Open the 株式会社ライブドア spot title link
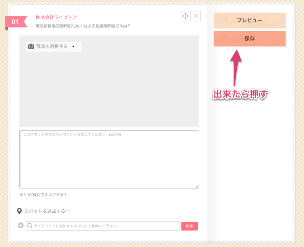This screenshot has height=247, width=304. (x=56, y=17)
